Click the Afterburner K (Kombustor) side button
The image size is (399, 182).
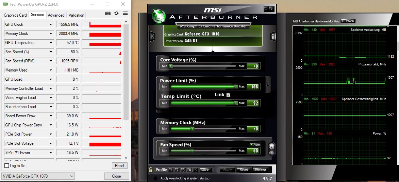(152, 37)
